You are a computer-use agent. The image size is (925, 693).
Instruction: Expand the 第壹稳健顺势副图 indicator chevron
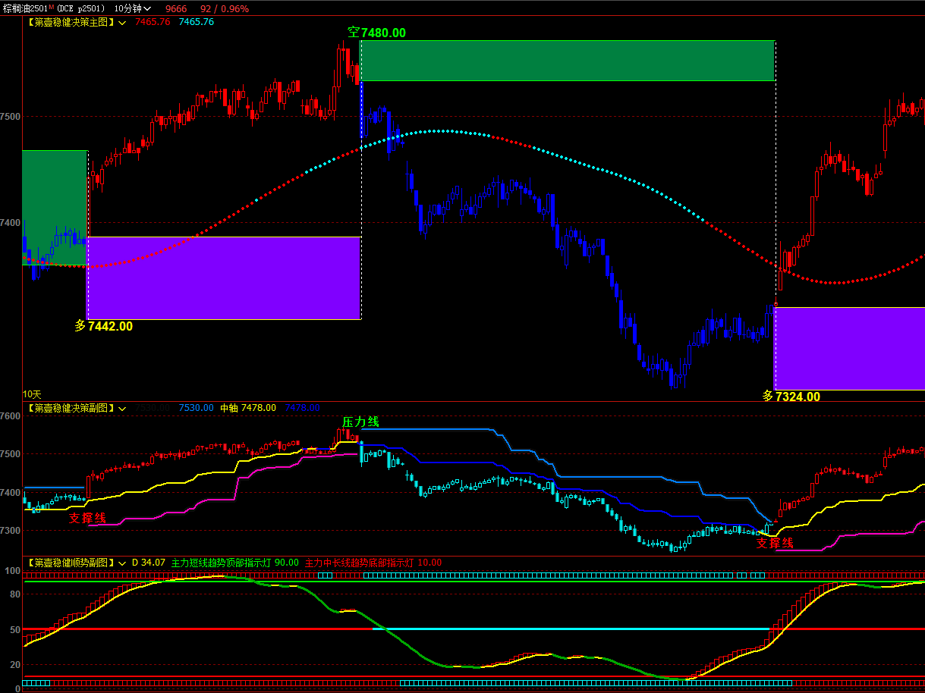pos(122,563)
